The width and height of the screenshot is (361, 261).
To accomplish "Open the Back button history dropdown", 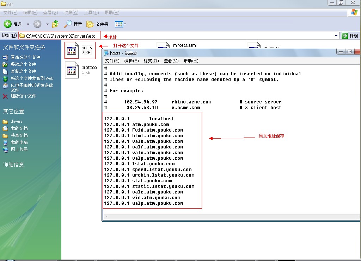I will 28,24.
